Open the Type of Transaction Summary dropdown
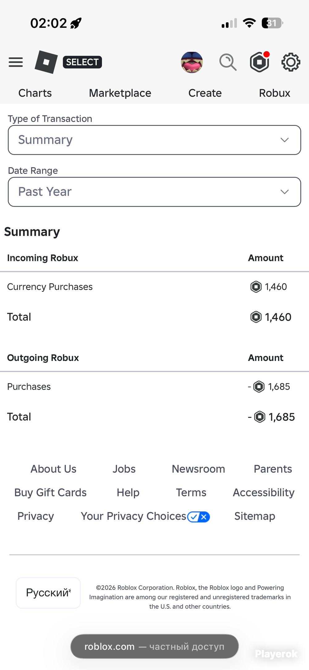Screen dimensions: 309x670 (154, 140)
